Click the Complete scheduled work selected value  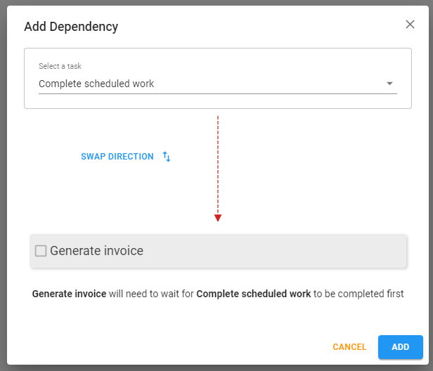[96, 84]
